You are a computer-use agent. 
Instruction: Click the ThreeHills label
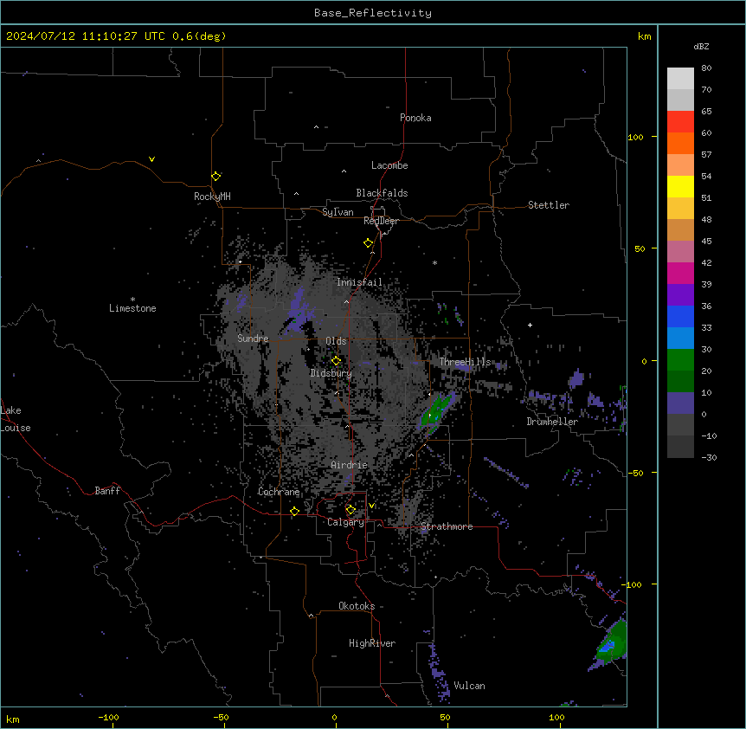click(465, 362)
